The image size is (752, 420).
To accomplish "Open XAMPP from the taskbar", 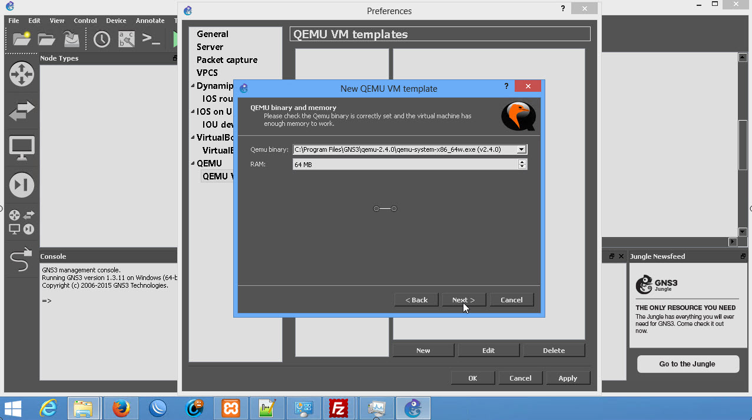I will (230, 408).
